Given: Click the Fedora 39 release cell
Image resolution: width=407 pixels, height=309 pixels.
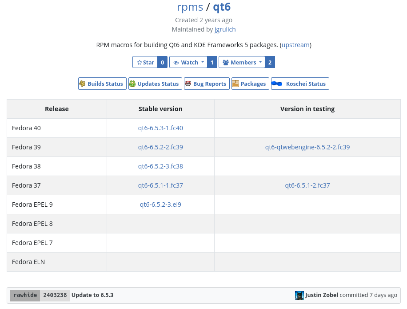Looking at the screenshot, I should pyautogui.click(x=57, y=147).
